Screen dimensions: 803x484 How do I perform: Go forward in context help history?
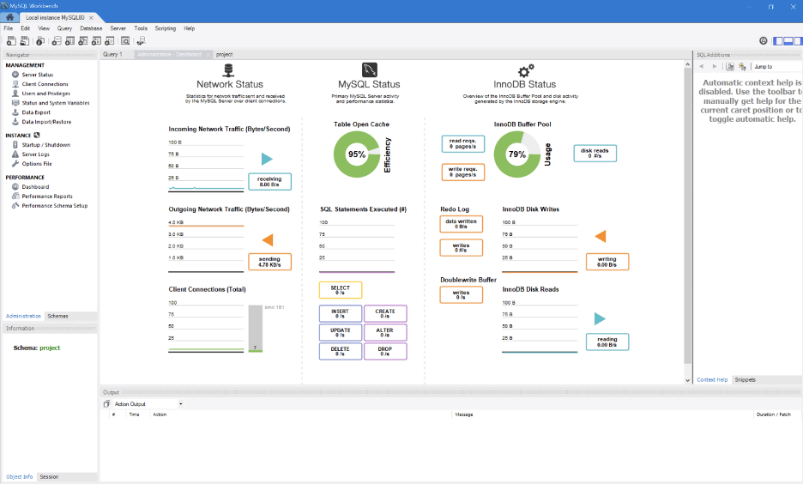(x=715, y=67)
